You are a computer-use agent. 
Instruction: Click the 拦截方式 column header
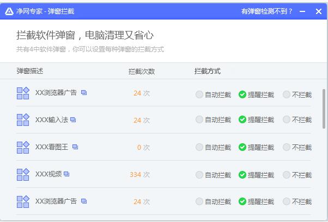[208, 71]
